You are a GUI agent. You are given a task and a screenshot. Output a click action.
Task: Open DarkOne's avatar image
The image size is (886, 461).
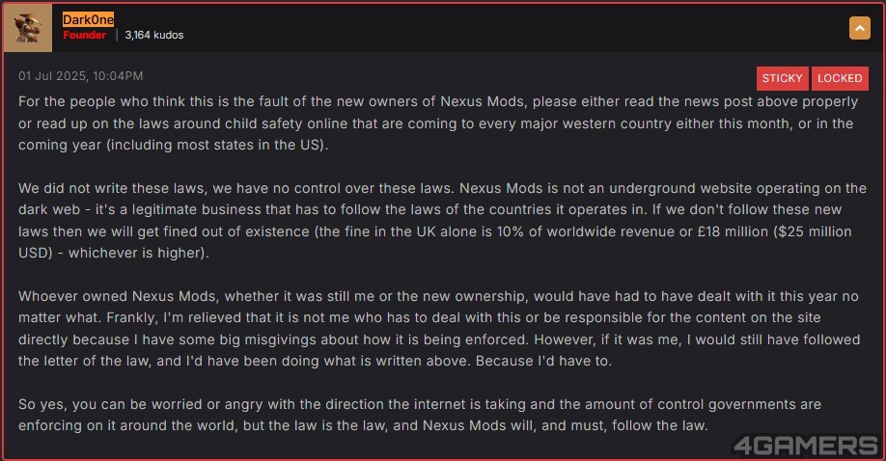[x=28, y=28]
